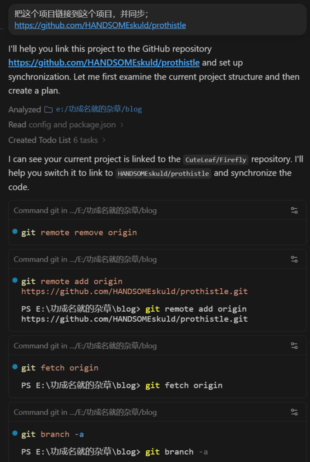Click blue status dot beside 'git remote remove origin'
The image size is (310, 462).
(15, 231)
